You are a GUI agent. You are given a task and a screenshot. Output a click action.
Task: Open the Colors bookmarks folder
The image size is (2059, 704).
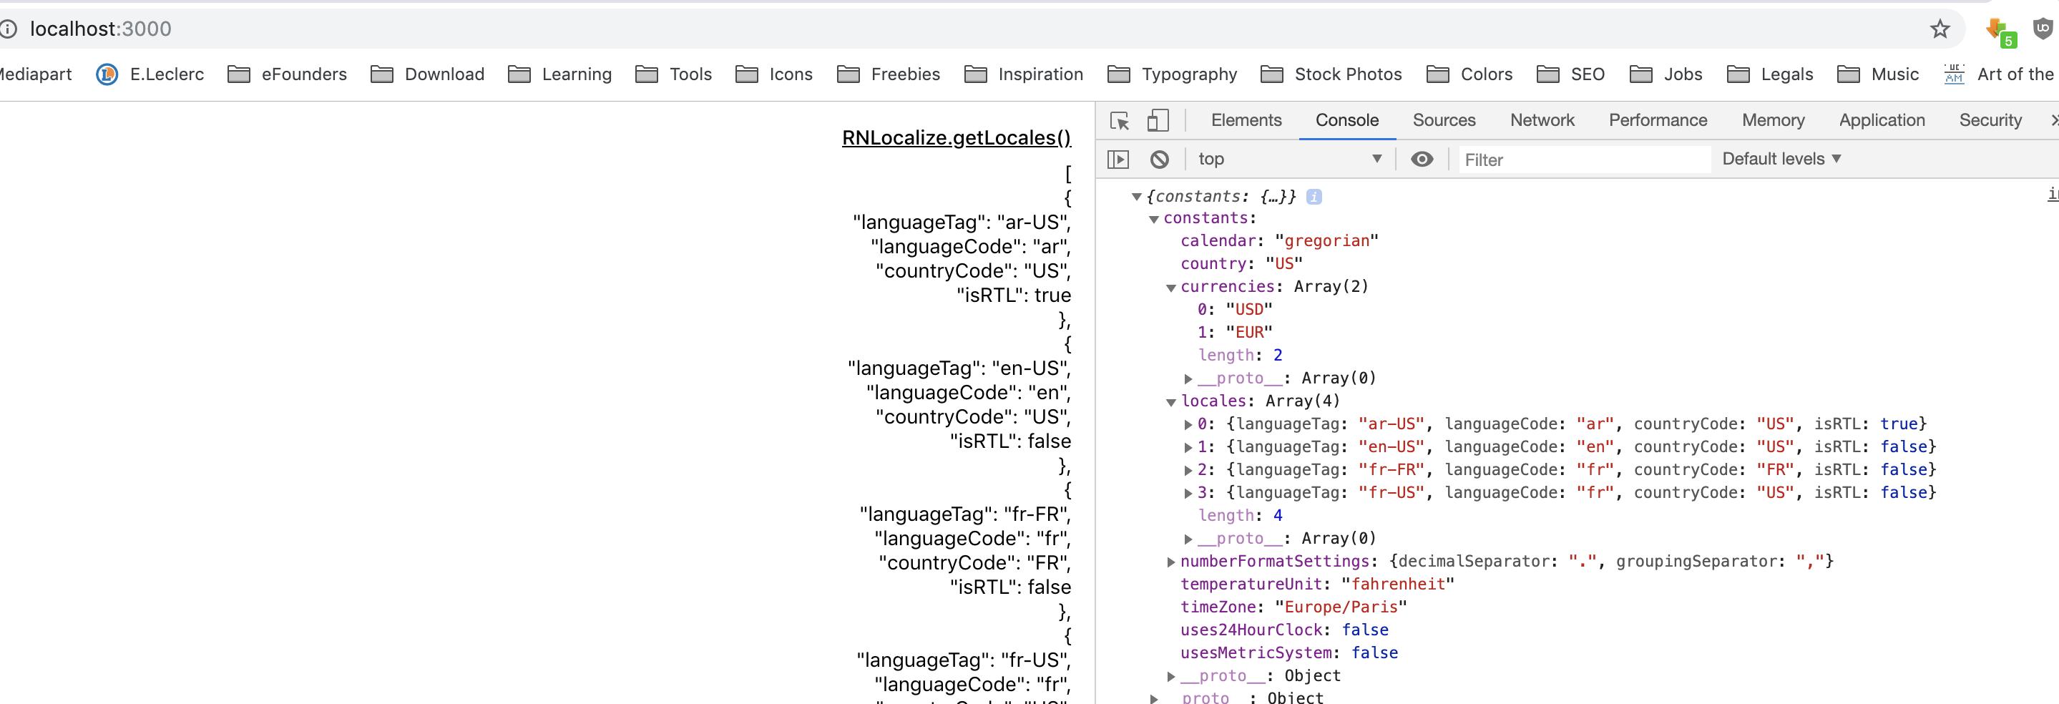tap(1469, 74)
